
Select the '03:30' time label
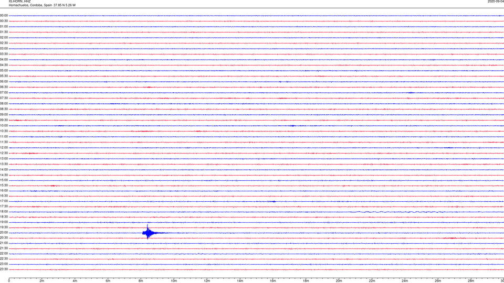[x=4, y=54]
